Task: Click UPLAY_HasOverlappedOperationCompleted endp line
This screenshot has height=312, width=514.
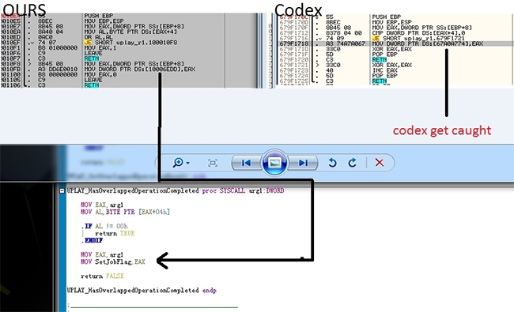Action: [x=142, y=291]
